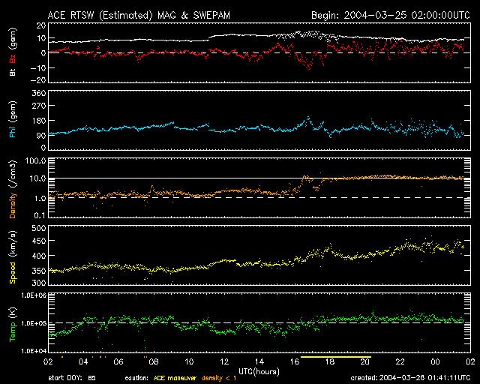Click the plot title 'ACE RTSW (Estimated) MAG & SWEPAM'
The height and width of the screenshot is (384, 480).
[139, 15]
